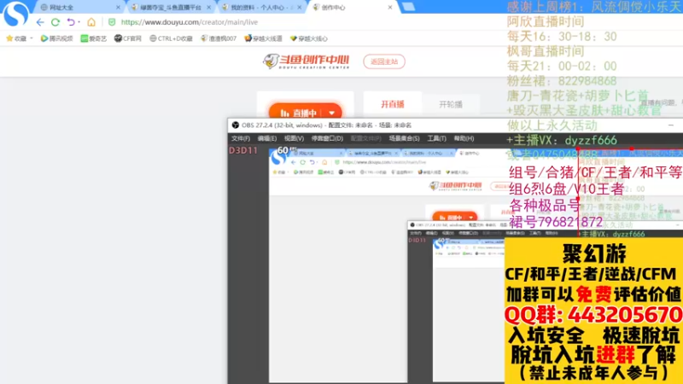683x384 pixels.
Task: Click the 收藏 star favorites icon
Action: pos(9,38)
